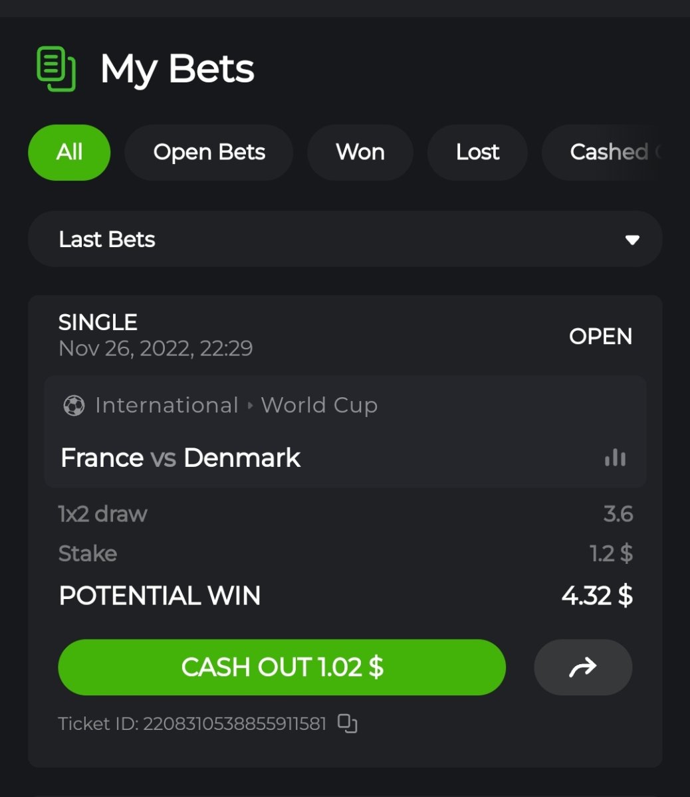
Task: Show only Won bets
Action: 360,152
